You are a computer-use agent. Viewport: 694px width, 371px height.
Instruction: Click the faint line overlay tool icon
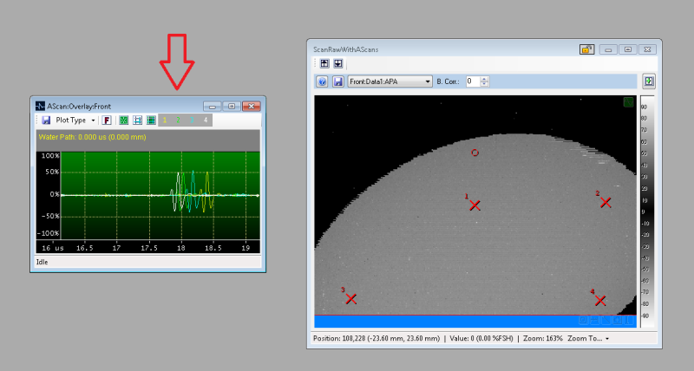click(x=606, y=320)
